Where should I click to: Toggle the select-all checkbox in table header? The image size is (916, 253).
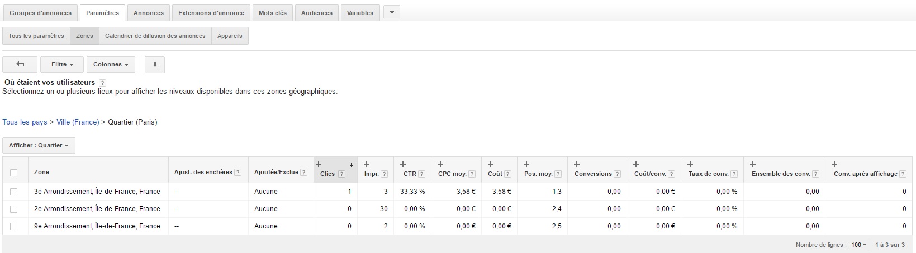pos(14,173)
